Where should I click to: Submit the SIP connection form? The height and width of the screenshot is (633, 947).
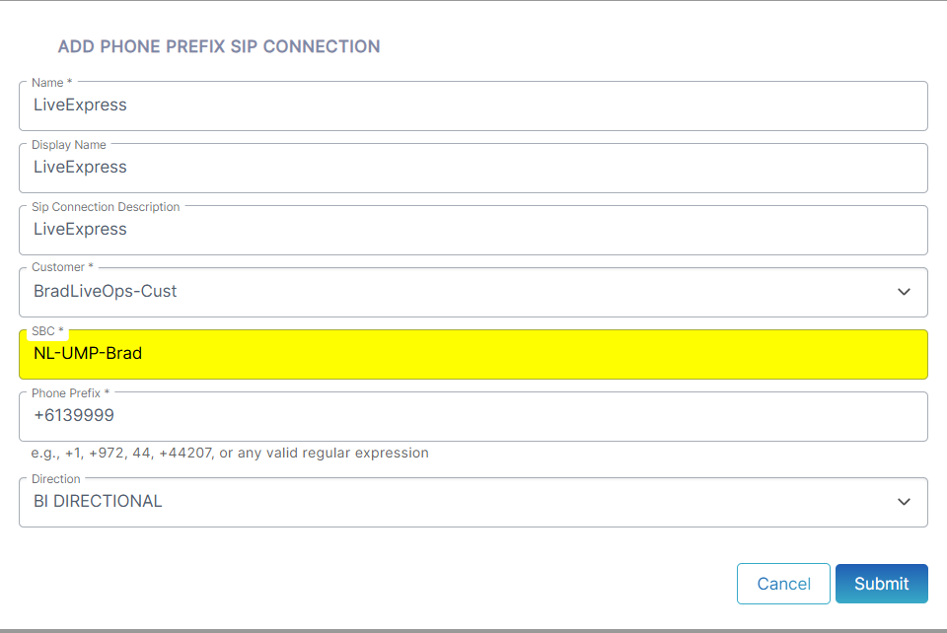pos(881,584)
